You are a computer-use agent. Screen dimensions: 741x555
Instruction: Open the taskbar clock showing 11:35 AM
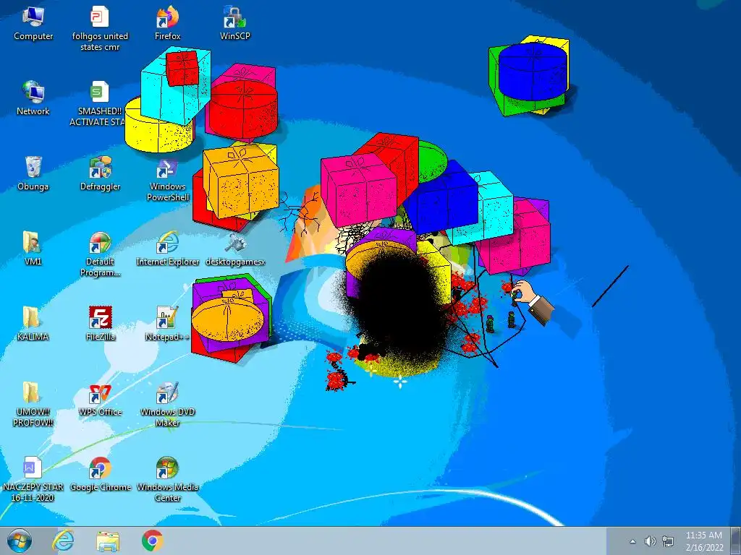click(704, 541)
